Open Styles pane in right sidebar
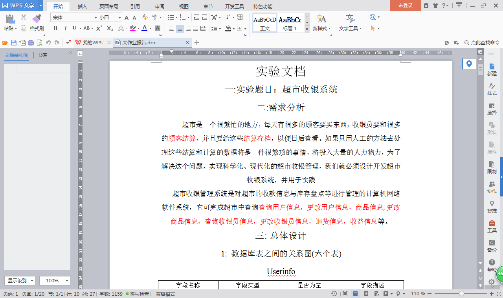This screenshot has height=298, width=503. (492, 89)
